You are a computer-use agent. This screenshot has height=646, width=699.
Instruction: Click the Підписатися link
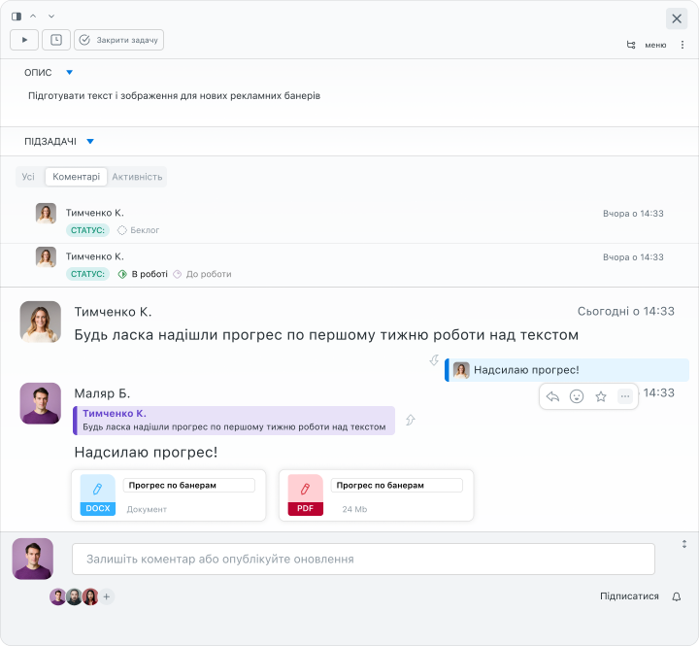click(x=629, y=596)
